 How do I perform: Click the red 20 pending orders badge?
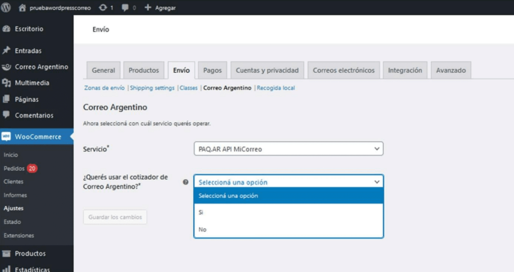click(x=32, y=169)
